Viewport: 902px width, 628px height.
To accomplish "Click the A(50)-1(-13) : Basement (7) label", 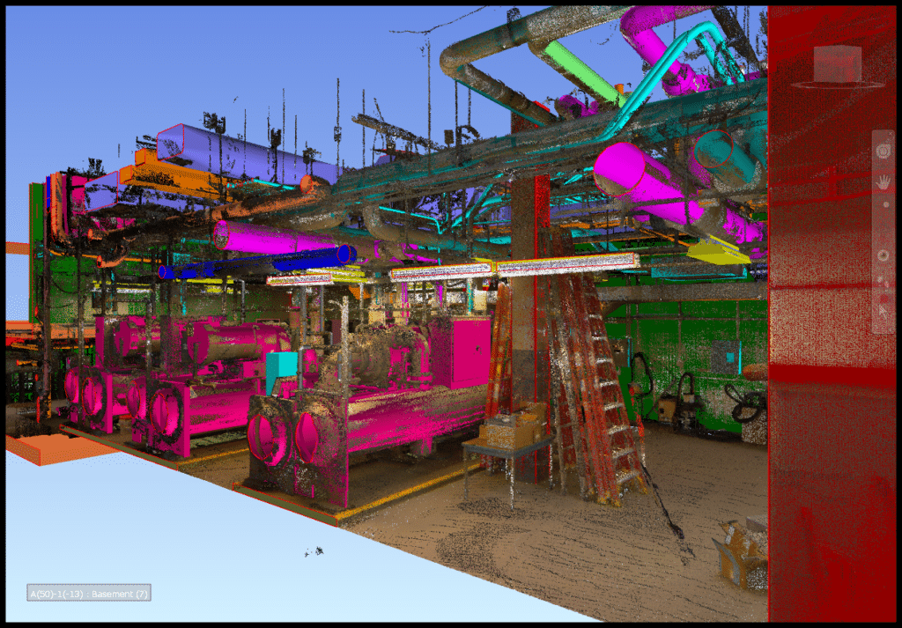I will (x=88, y=594).
